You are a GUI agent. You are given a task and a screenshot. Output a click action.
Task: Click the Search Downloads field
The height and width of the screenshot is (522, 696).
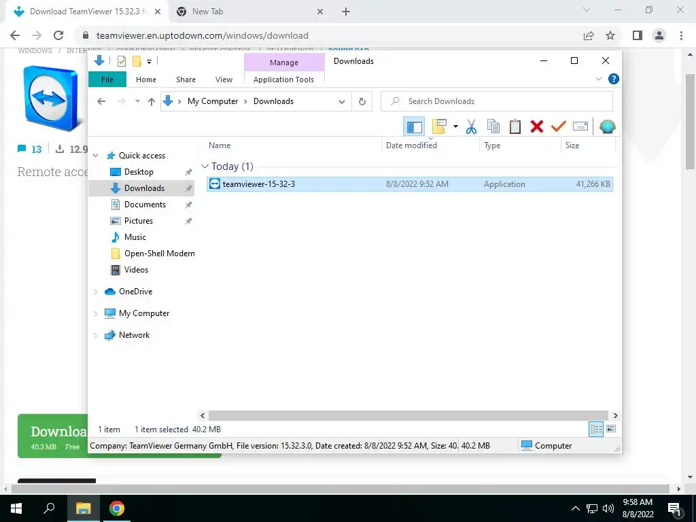[x=497, y=101]
